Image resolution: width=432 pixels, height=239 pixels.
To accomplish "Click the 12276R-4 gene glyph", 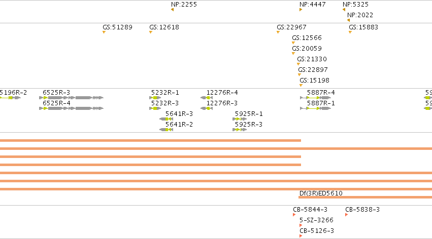I will [x=207, y=98].
